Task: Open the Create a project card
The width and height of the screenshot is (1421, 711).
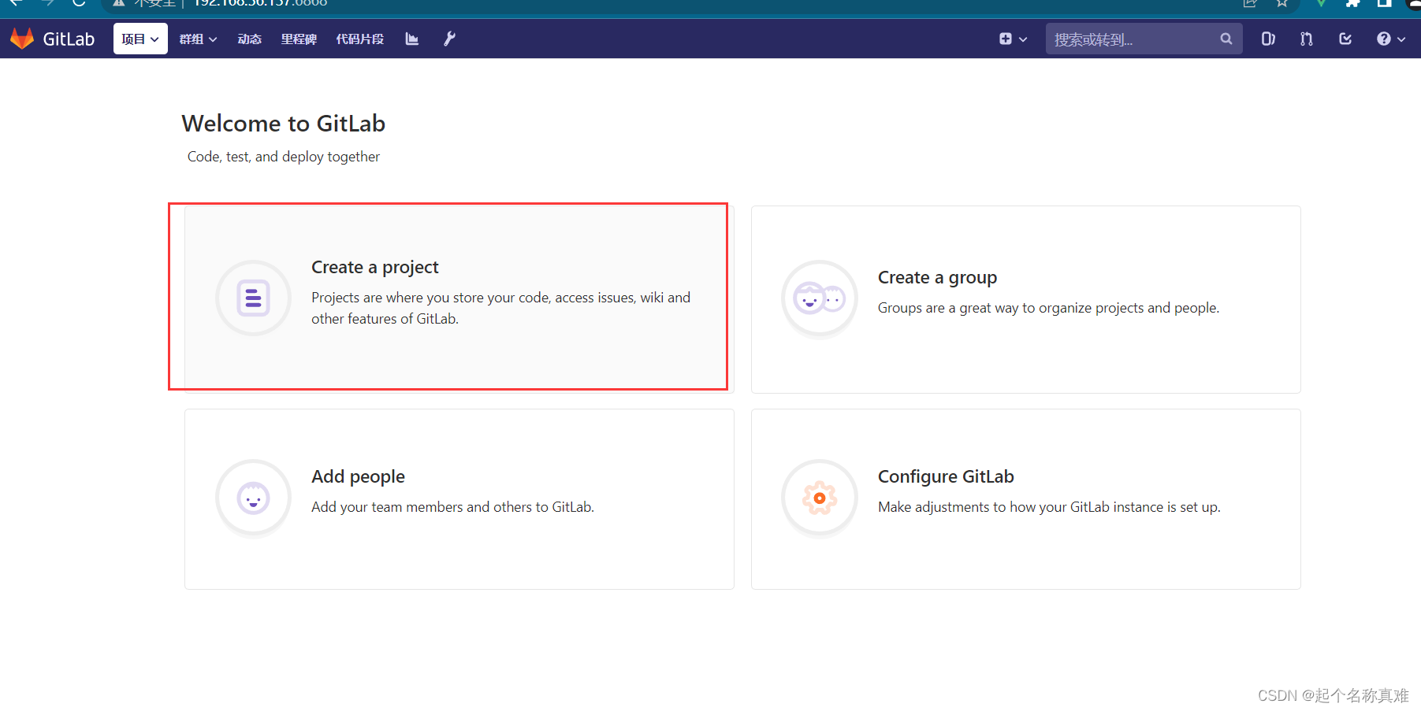Action: tap(459, 298)
